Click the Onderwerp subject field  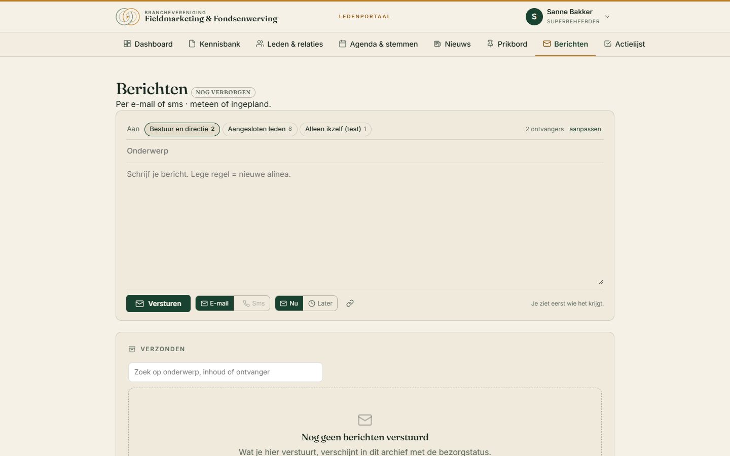(365, 151)
